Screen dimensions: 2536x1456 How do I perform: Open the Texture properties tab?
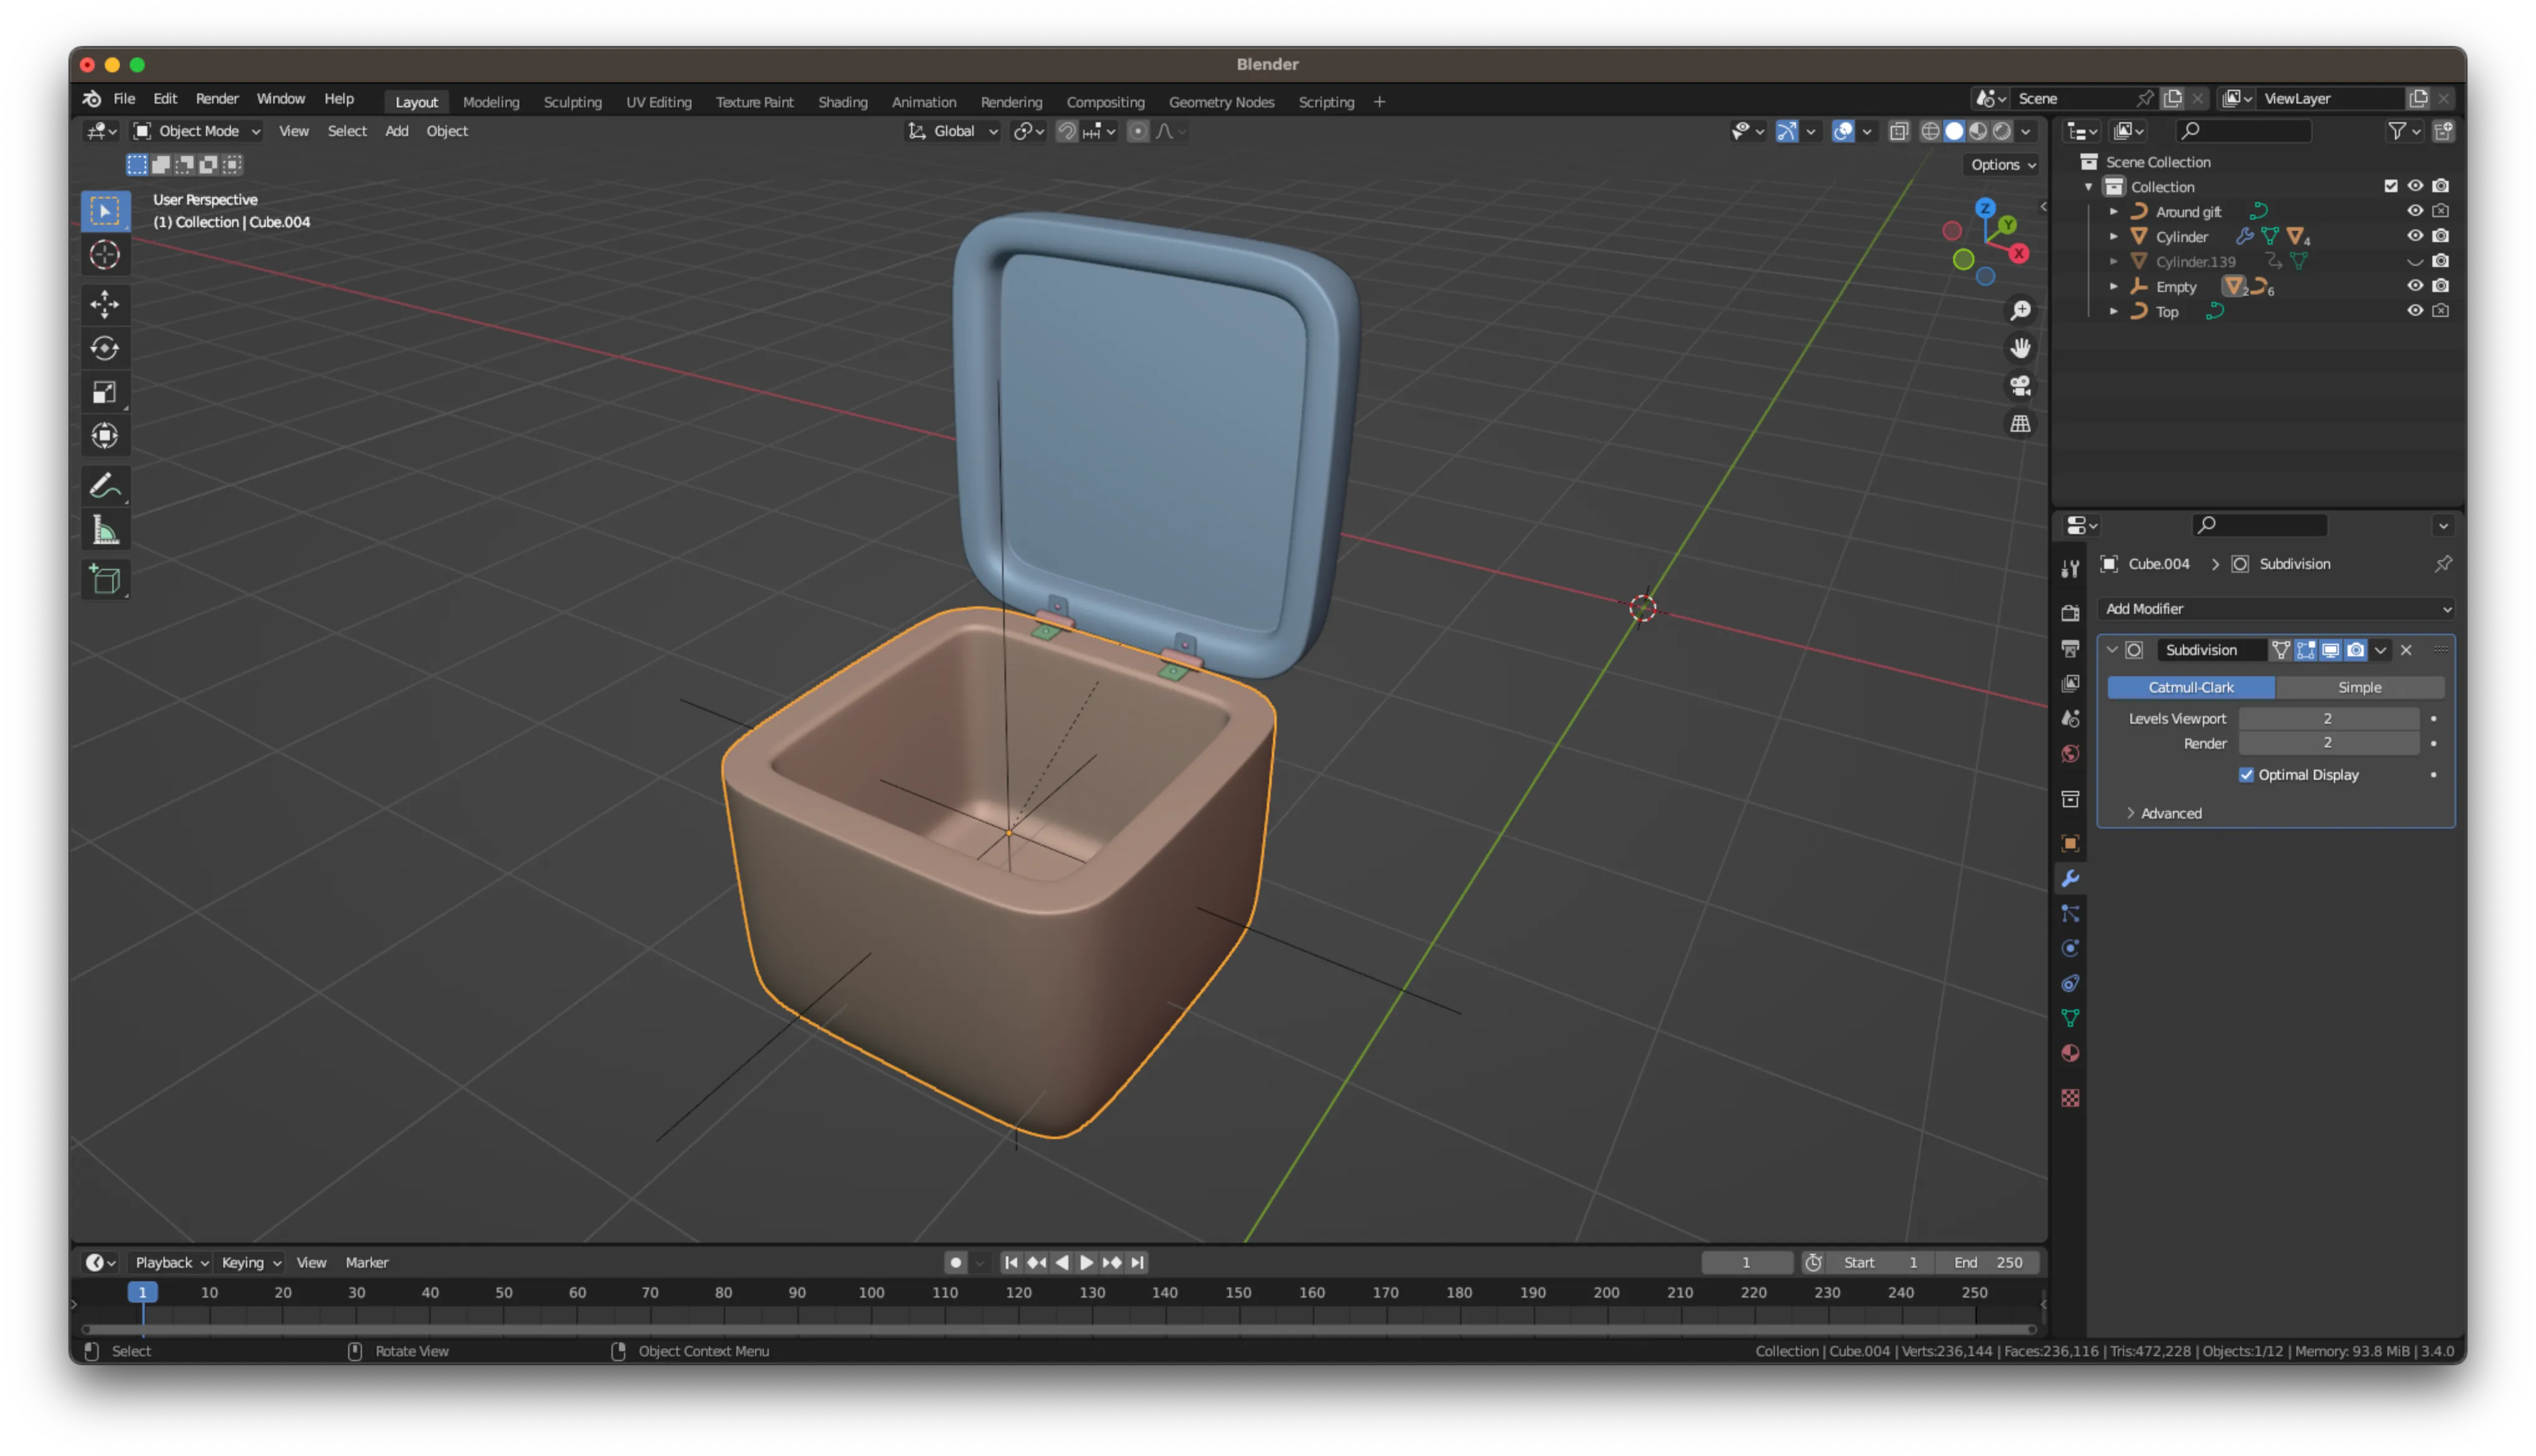(x=2070, y=1098)
